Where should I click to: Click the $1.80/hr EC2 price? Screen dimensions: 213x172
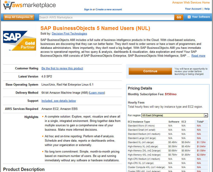coord(186,155)
